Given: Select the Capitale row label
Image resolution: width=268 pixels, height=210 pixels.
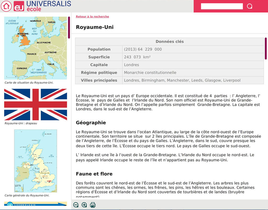Looking at the screenshot, I should pos(99,65).
